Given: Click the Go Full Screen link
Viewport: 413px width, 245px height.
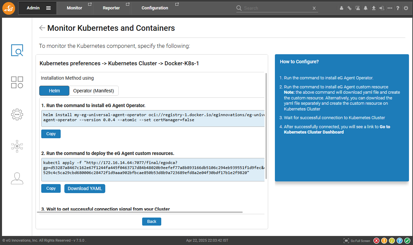Looking at the screenshot, I should pyautogui.click(x=360, y=241).
